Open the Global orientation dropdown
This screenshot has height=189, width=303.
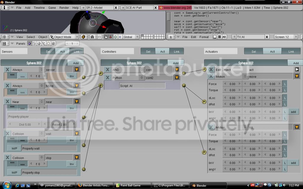(131, 37)
